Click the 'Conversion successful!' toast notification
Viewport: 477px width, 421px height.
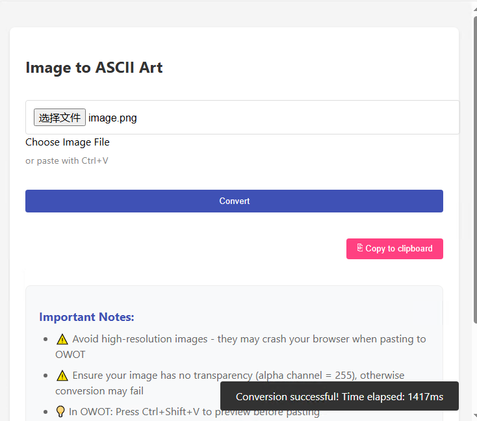click(339, 396)
